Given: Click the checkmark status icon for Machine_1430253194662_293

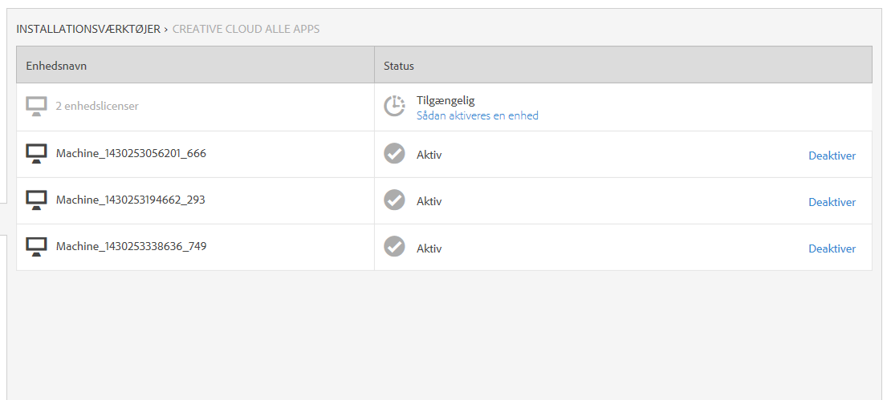Looking at the screenshot, I should point(394,200).
